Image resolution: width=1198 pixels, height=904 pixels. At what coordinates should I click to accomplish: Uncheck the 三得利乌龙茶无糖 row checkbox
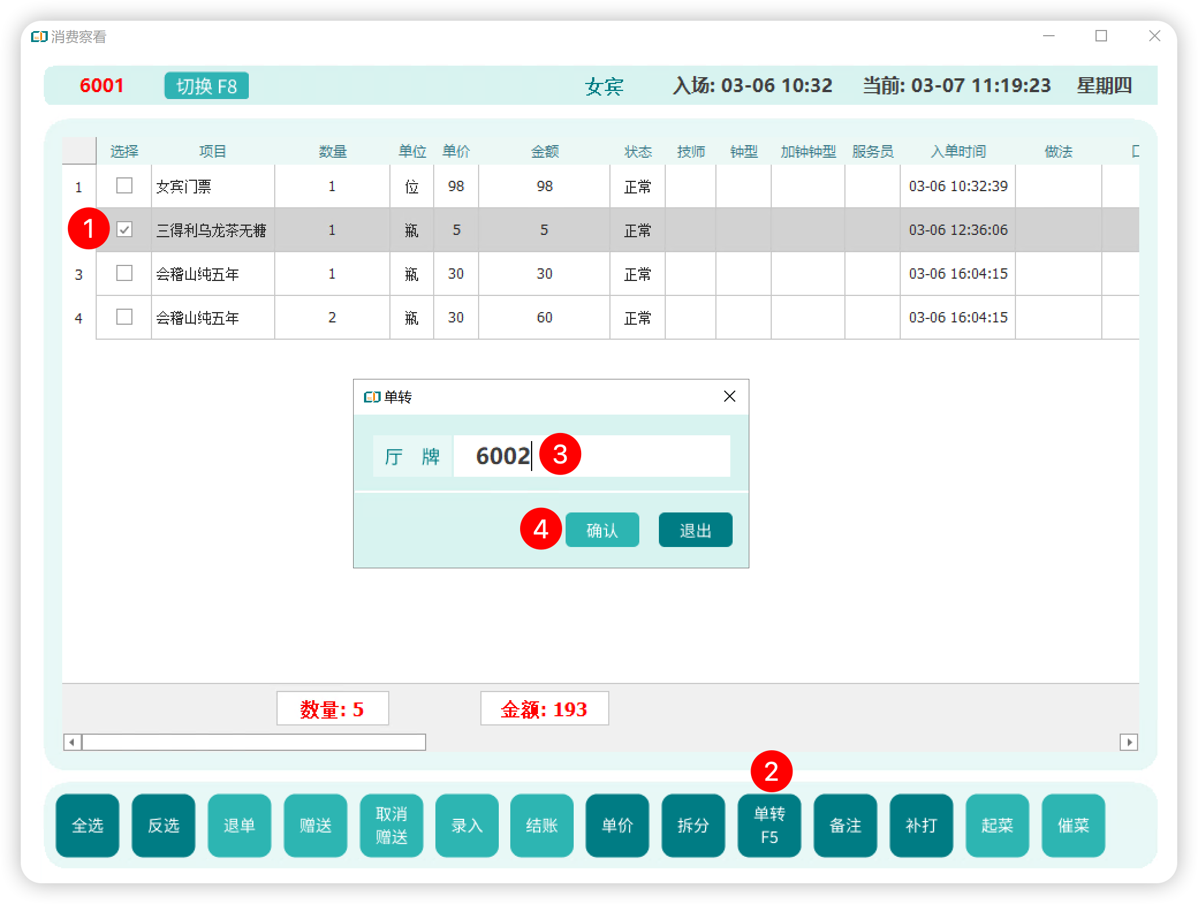coord(124,229)
